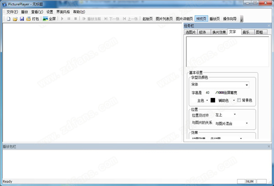Click the 字高是 label
The width and height of the screenshot is (274, 186).
click(196, 93)
